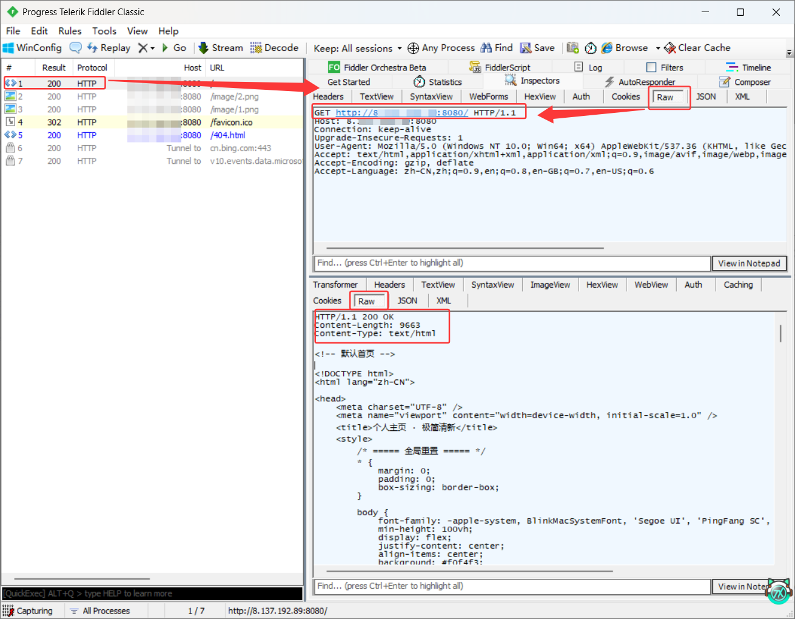Expand the toolbar overflow chevron
The image size is (795, 619).
click(789, 53)
